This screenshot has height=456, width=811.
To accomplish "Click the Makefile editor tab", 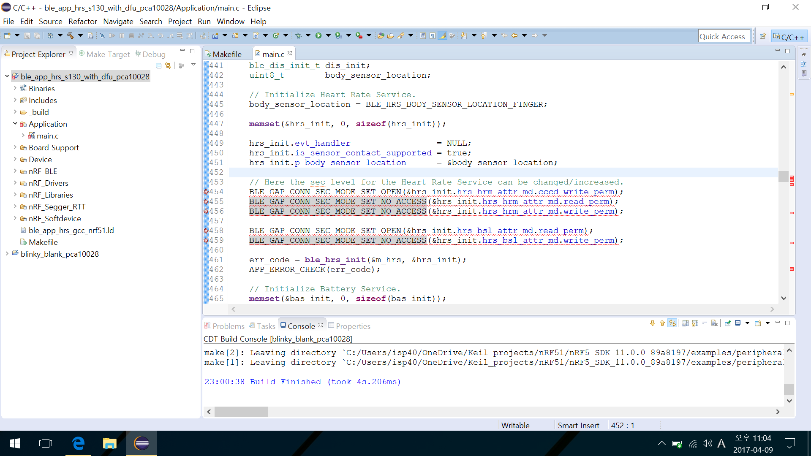I will tap(226, 54).
